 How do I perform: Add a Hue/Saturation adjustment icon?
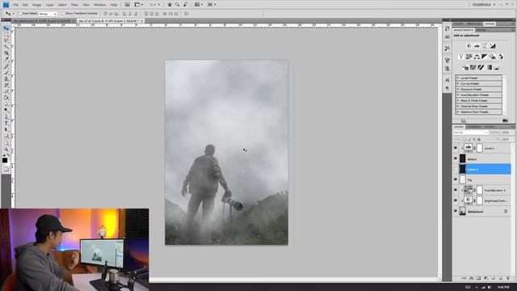tap(469, 57)
